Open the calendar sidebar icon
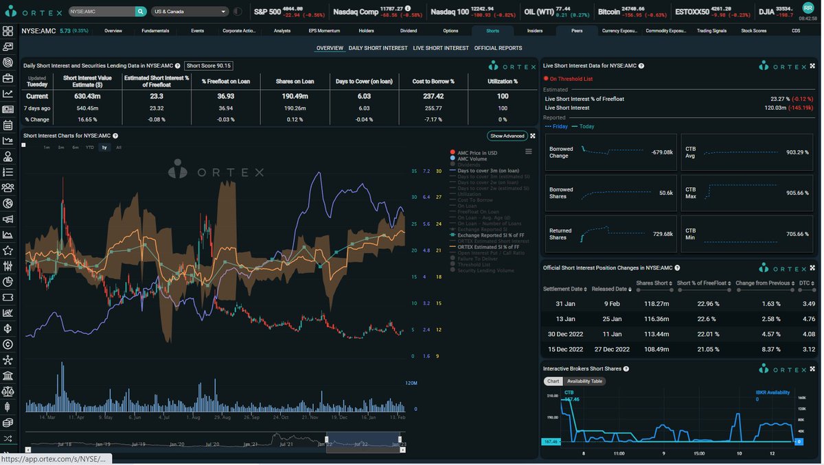The width and height of the screenshot is (824, 465). (8, 125)
